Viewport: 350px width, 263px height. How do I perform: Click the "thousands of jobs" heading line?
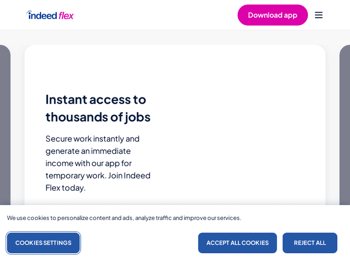(x=98, y=117)
